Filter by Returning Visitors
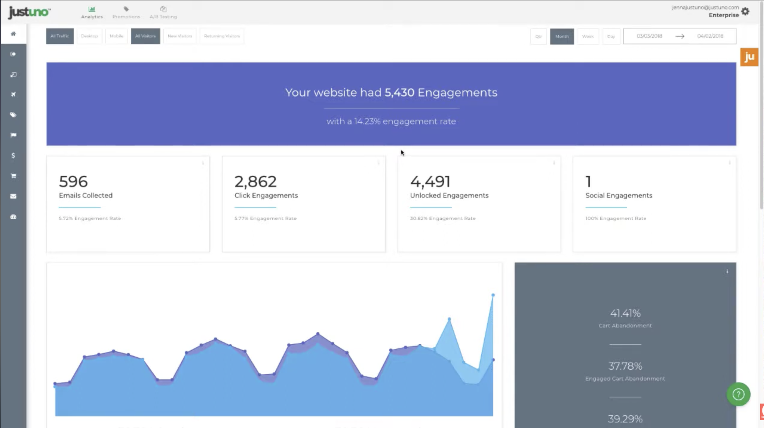Screen dimensions: 764x428 [x=222, y=36]
